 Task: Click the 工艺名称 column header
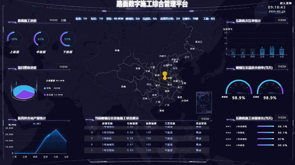click(x=170, y=123)
